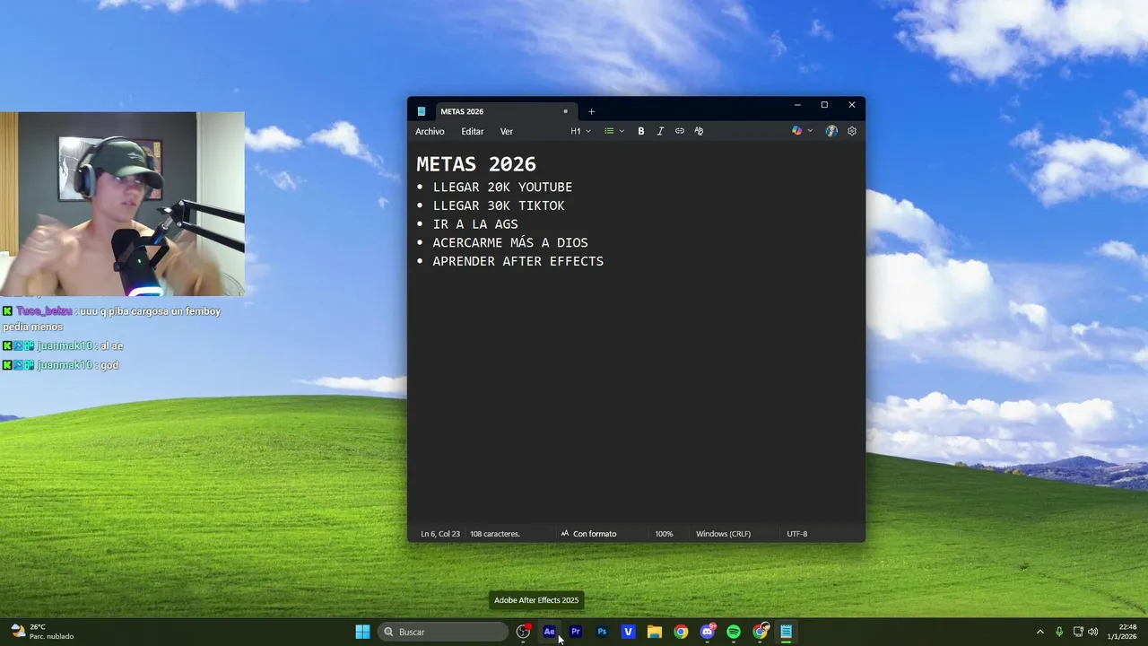Click the line LLEGAR 20K YOUTUBE
This screenshot has height=646, width=1148.
click(502, 188)
